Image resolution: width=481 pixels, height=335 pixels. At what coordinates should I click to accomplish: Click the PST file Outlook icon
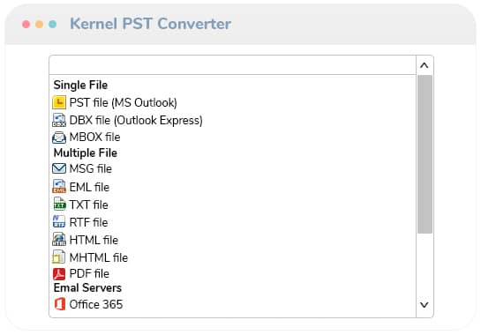pos(59,102)
